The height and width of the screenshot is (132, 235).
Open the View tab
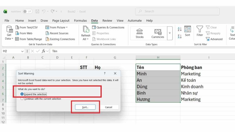120,21
